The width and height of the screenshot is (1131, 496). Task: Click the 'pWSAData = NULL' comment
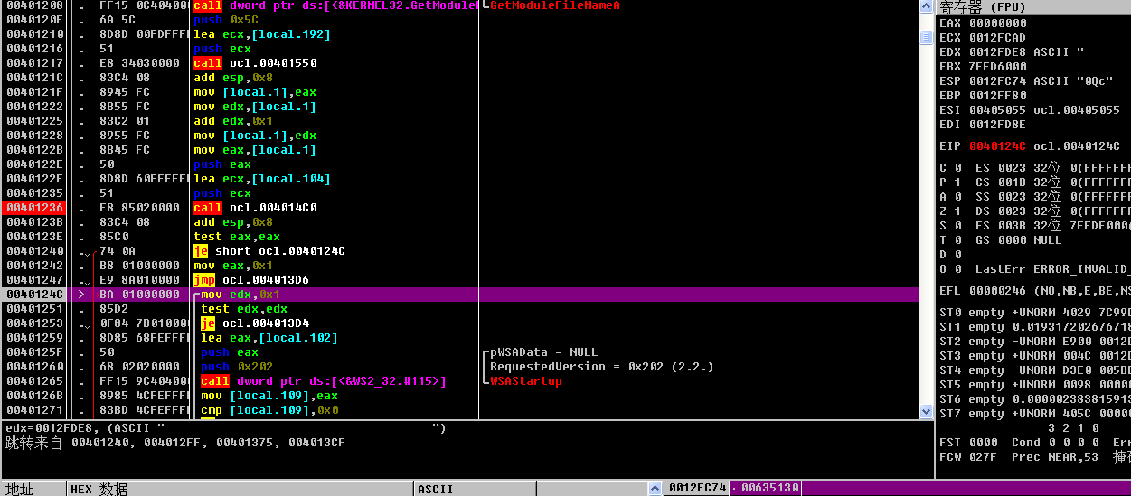[544, 352]
